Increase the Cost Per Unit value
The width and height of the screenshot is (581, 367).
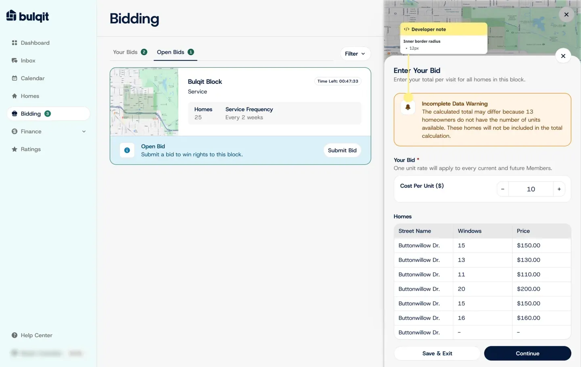559,189
